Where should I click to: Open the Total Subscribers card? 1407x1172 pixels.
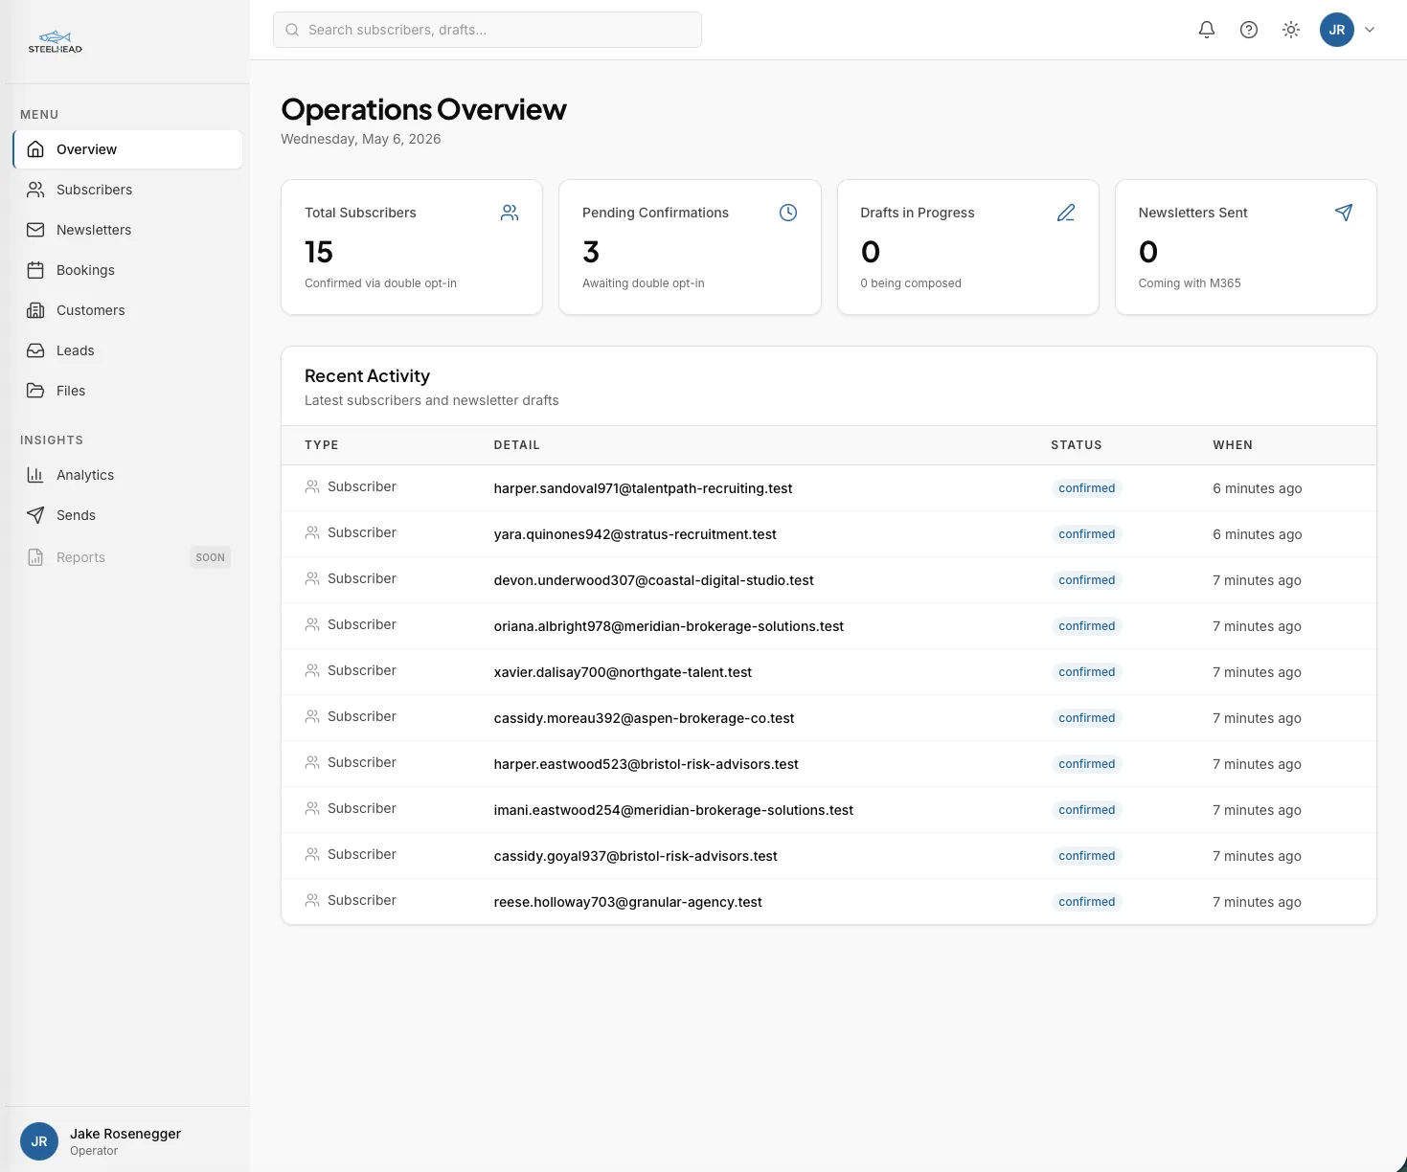[412, 247]
